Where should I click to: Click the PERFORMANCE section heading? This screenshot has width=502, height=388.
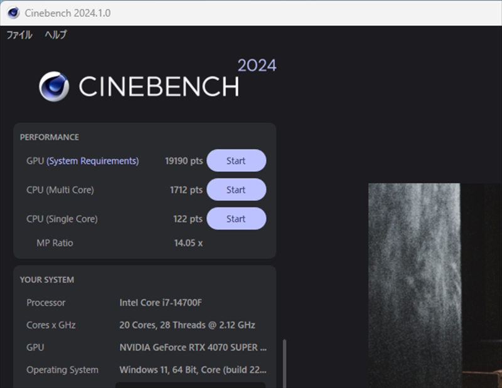tap(50, 137)
